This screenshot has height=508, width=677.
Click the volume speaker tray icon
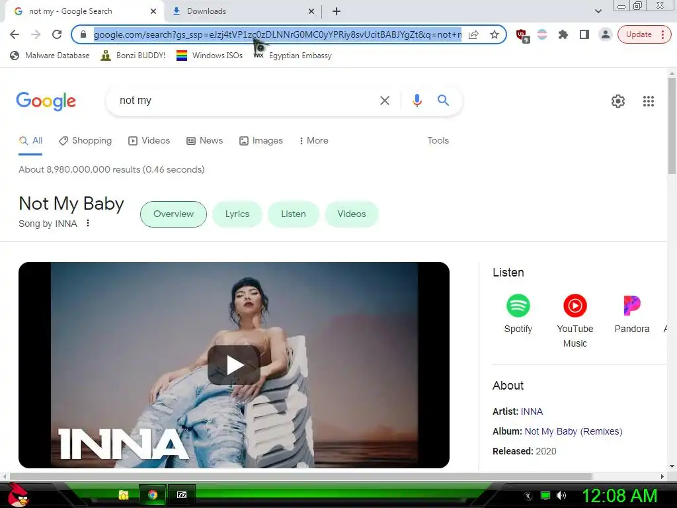561,495
